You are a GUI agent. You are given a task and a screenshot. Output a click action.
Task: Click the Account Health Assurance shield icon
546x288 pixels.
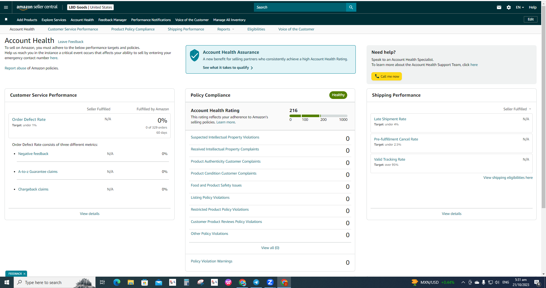pyautogui.click(x=195, y=55)
